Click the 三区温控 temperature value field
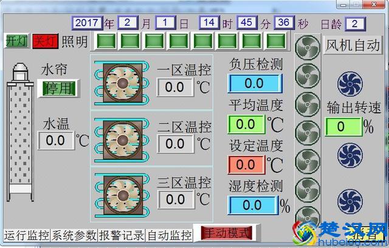Screen dimensions: 389x248 point(176,199)
